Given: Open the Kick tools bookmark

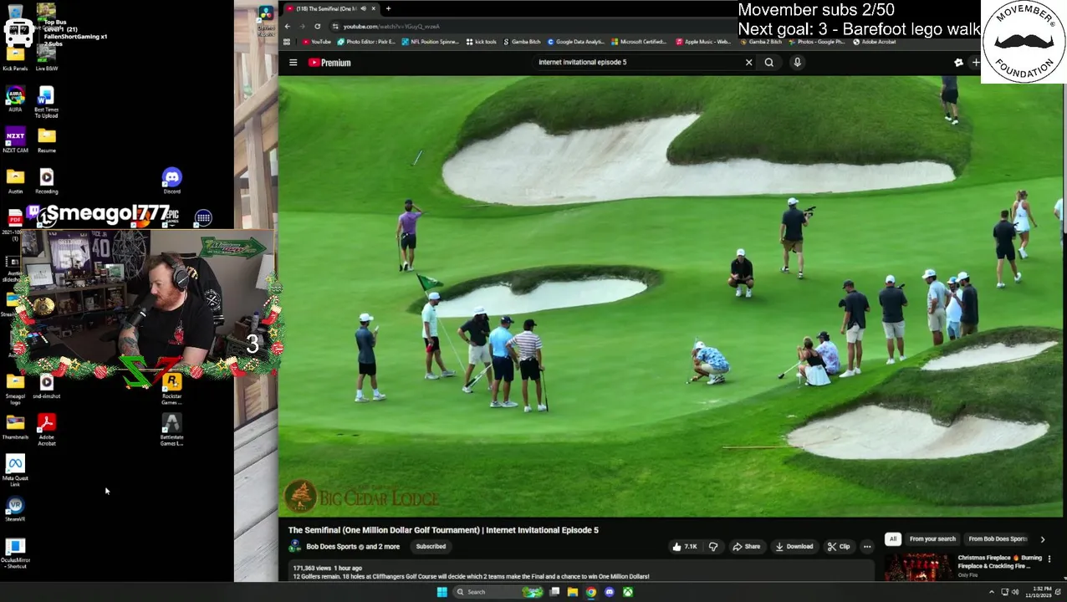Looking at the screenshot, I should (481, 42).
